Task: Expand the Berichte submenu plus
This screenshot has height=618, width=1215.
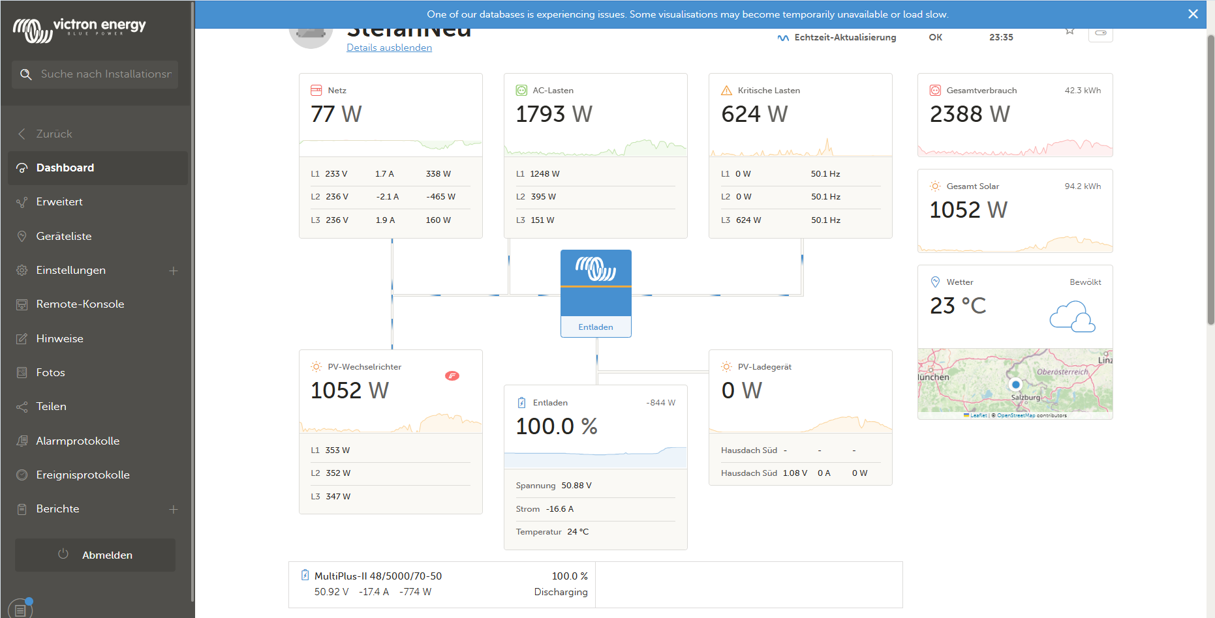Action: coord(174,509)
